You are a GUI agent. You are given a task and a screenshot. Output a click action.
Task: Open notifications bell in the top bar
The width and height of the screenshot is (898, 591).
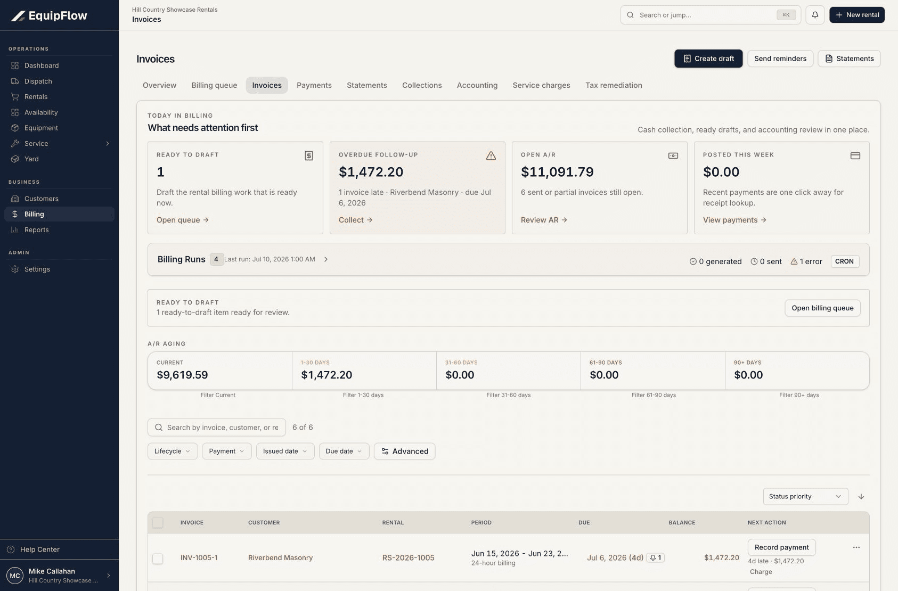click(815, 15)
